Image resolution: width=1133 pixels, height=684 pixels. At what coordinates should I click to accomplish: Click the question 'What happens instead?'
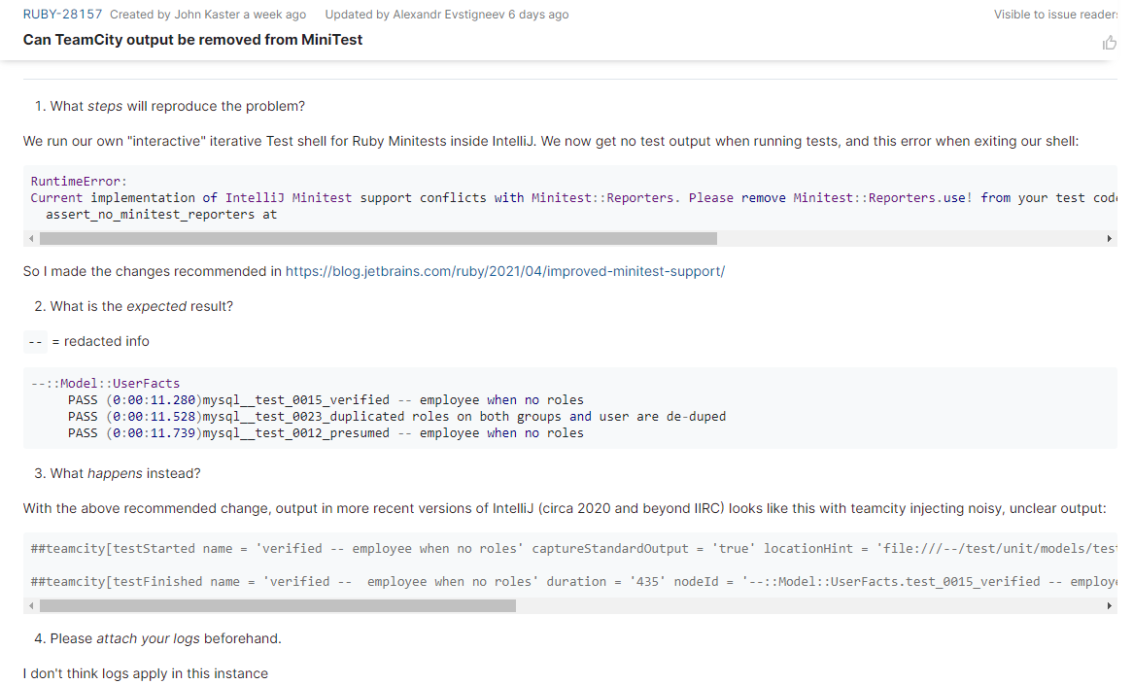click(125, 474)
